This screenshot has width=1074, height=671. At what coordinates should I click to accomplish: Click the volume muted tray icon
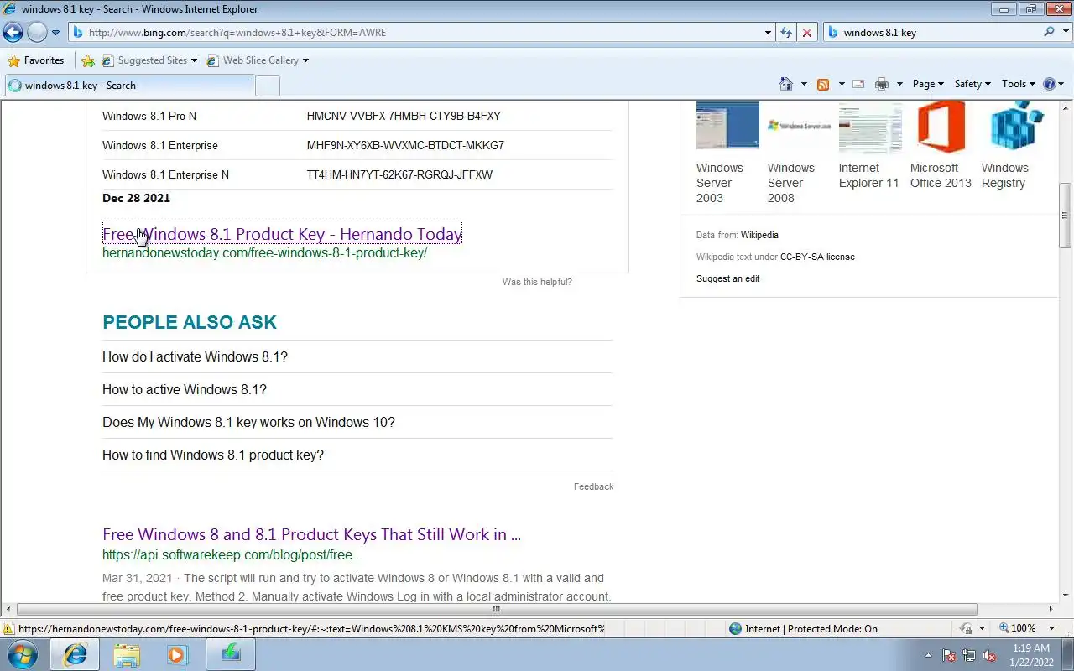pos(989,656)
